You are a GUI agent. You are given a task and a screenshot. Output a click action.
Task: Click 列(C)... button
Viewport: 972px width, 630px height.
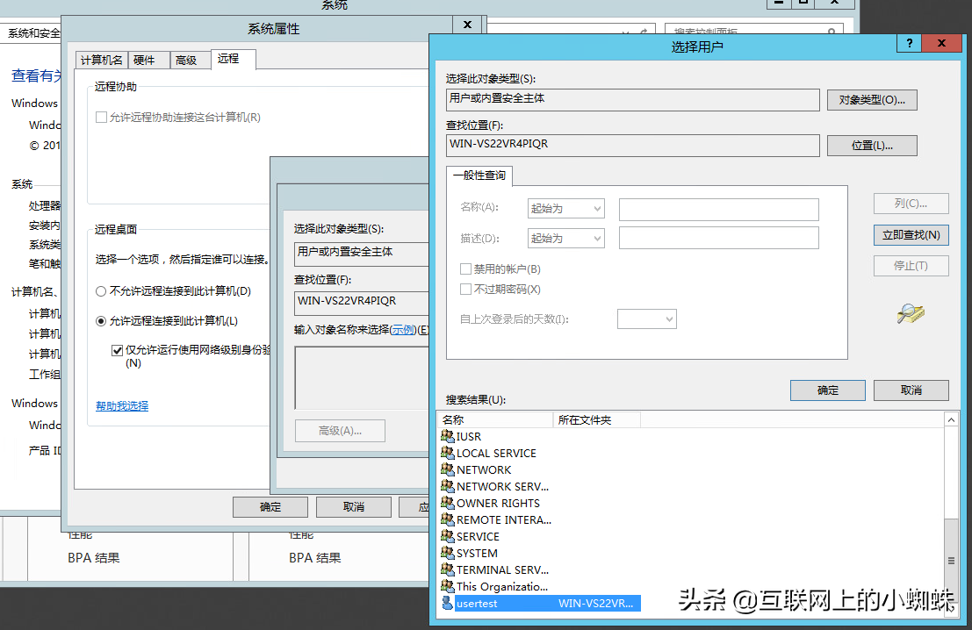[x=911, y=204]
